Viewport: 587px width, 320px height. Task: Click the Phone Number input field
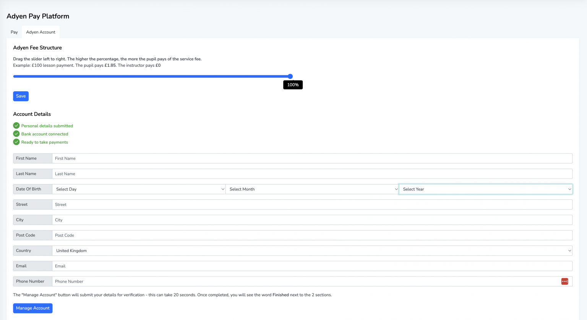[x=268, y=281]
